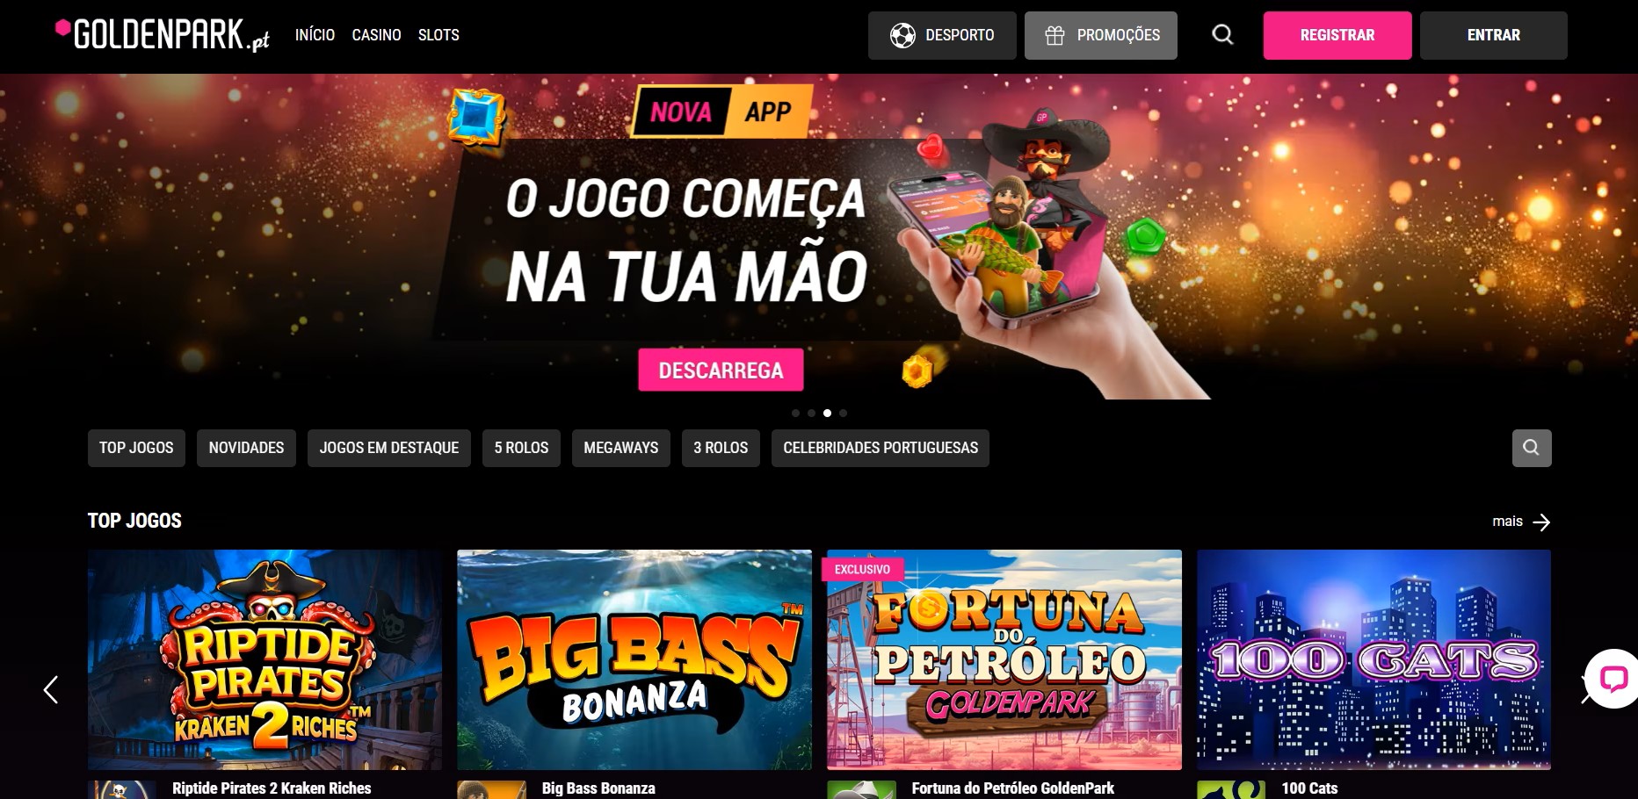Click the Registrar button
Image resolution: width=1638 pixels, height=799 pixels.
click(x=1337, y=35)
